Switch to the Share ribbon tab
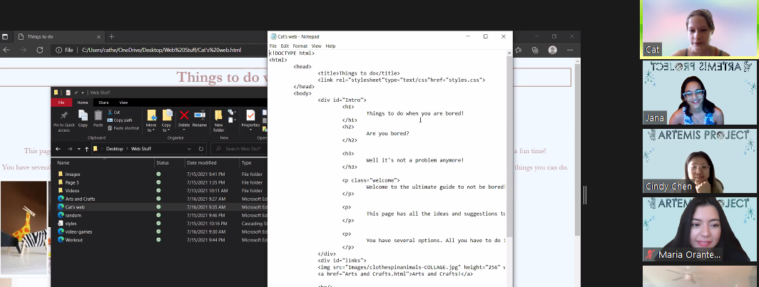Screen dimensions: 759x287 [x=103, y=103]
